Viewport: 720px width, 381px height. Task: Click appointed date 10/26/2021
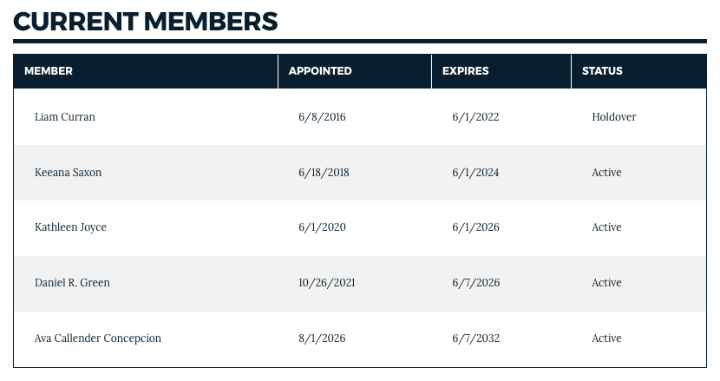click(327, 283)
